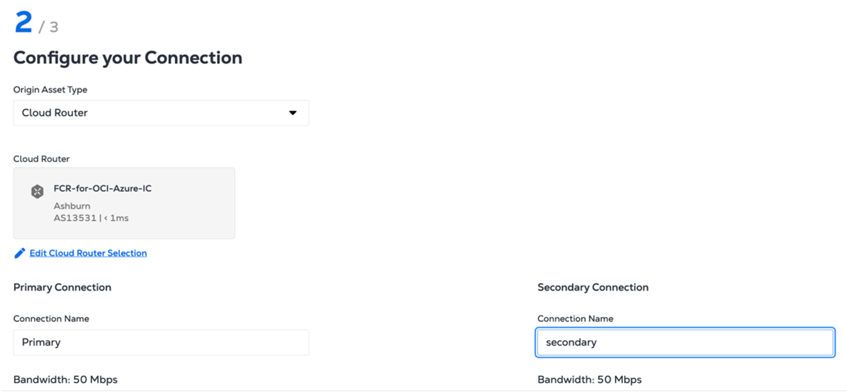Click the Bandwidth text under Secondary Connection
This screenshot has width=847, height=392.
pyautogui.click(x=589, y=379)
